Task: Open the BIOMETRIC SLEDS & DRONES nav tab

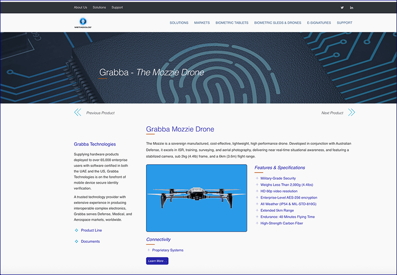Action: (x=277, y=23)
